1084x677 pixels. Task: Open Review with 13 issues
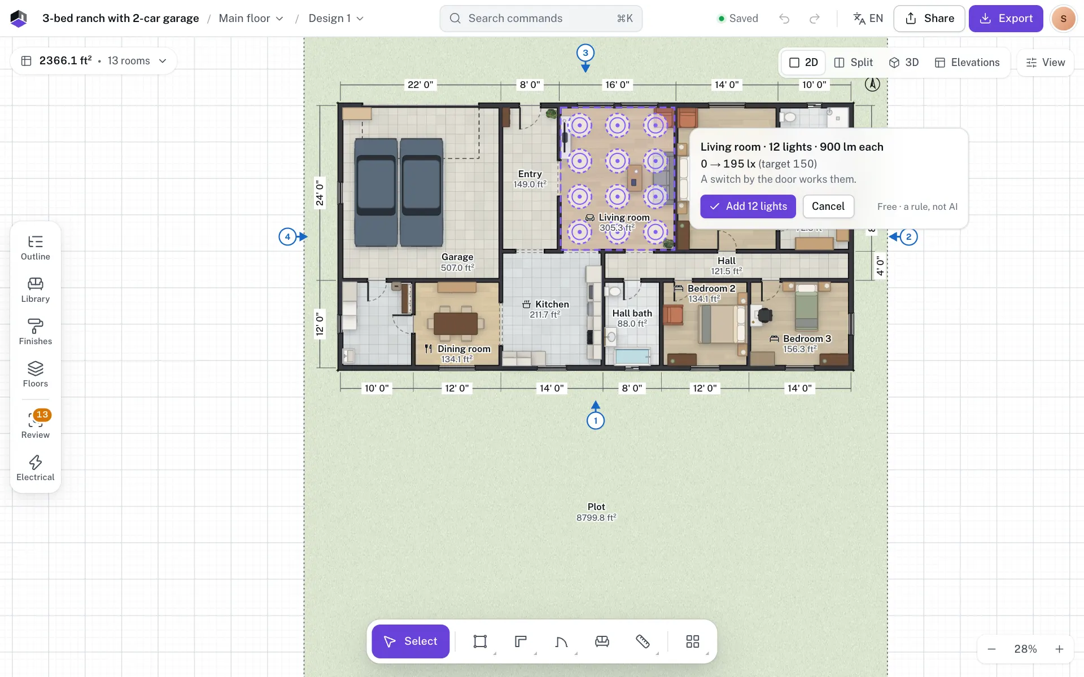(35, 425)
